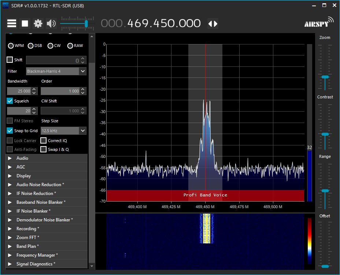Click the Zoom slider handle
Screen dimensions: 340x275
[x=325, y=77]
